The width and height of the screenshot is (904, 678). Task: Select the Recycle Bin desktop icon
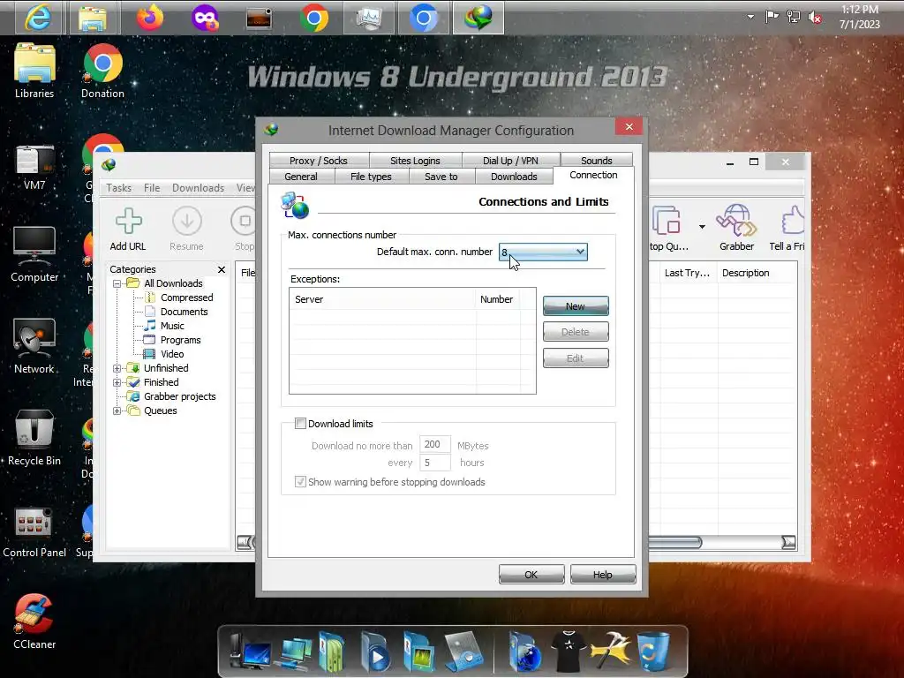point(34,438)
